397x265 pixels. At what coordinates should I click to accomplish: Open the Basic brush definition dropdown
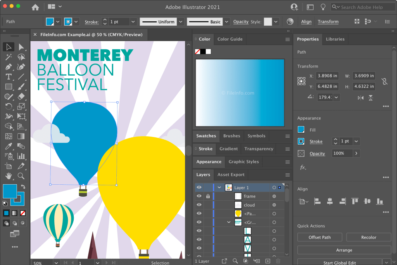[x=226, y=22]
